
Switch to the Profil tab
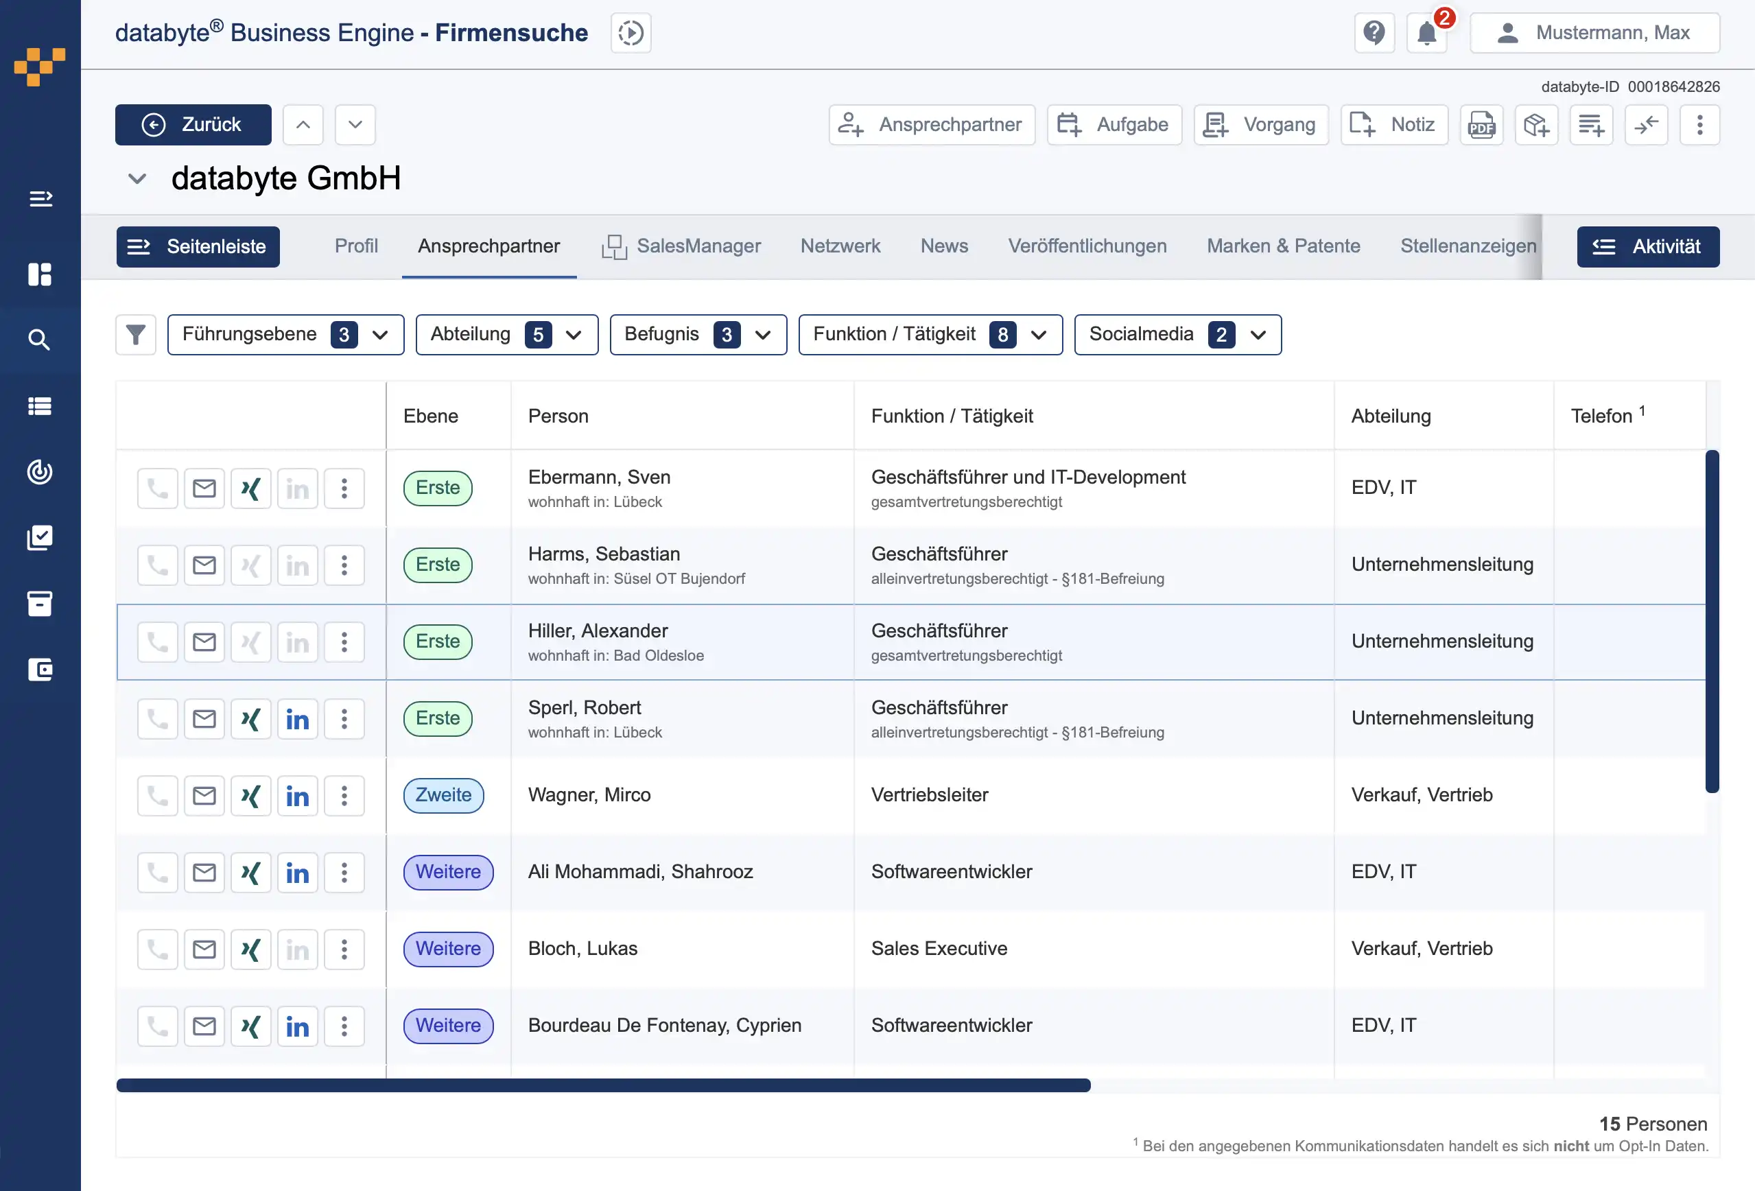pyautogui.click(x=355, y=246)
